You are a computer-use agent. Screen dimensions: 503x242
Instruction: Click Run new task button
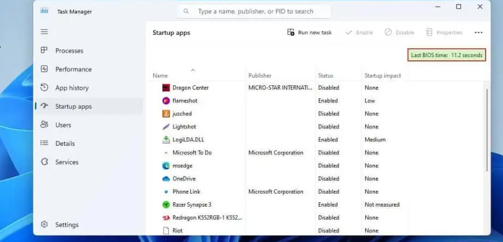[x=309, y=33]
